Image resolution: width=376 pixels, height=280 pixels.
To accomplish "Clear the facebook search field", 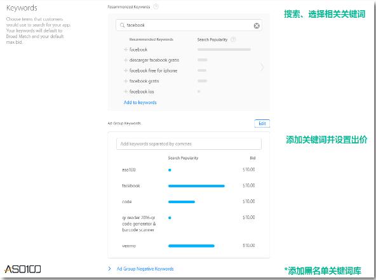I will tap(257, 25).
